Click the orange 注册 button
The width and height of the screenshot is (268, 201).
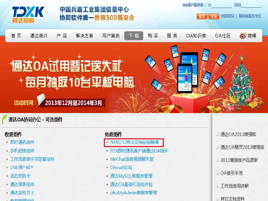tap(214, 16)
